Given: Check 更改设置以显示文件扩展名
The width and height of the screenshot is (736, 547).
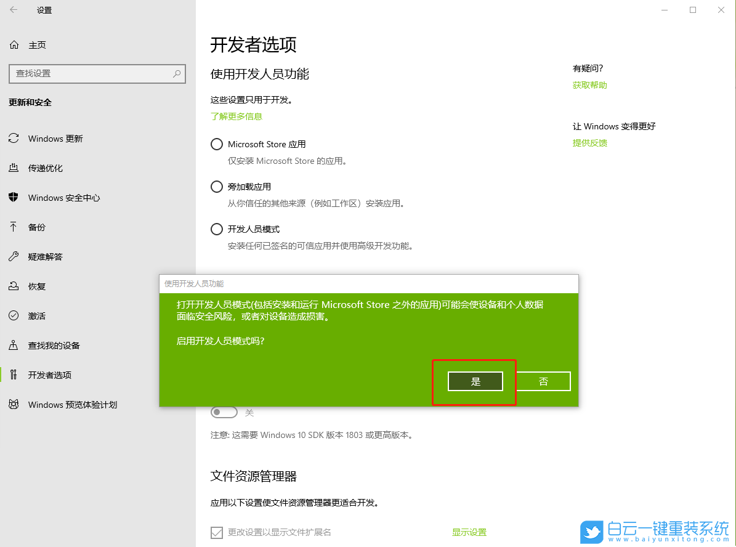Looking at the screenshot, I should point(217,532).
